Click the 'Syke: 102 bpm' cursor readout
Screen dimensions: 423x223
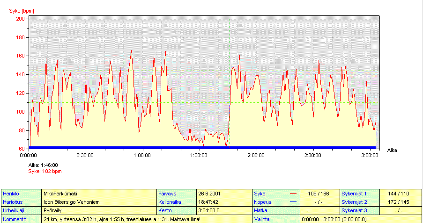[45, 171]
